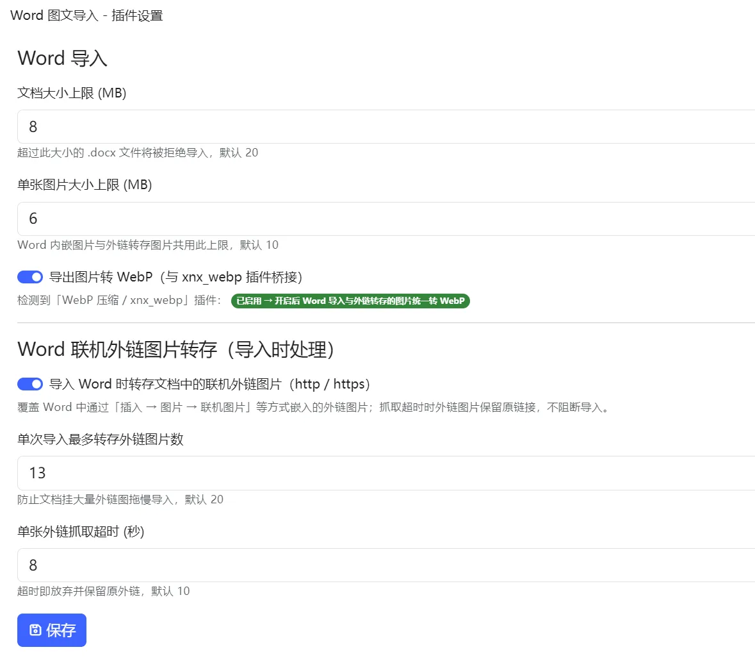The image size is (755, 661).
Task: Click the 导出图片转 WebP toggle label text
Action: pyautogui.click(x=175, y=277)
